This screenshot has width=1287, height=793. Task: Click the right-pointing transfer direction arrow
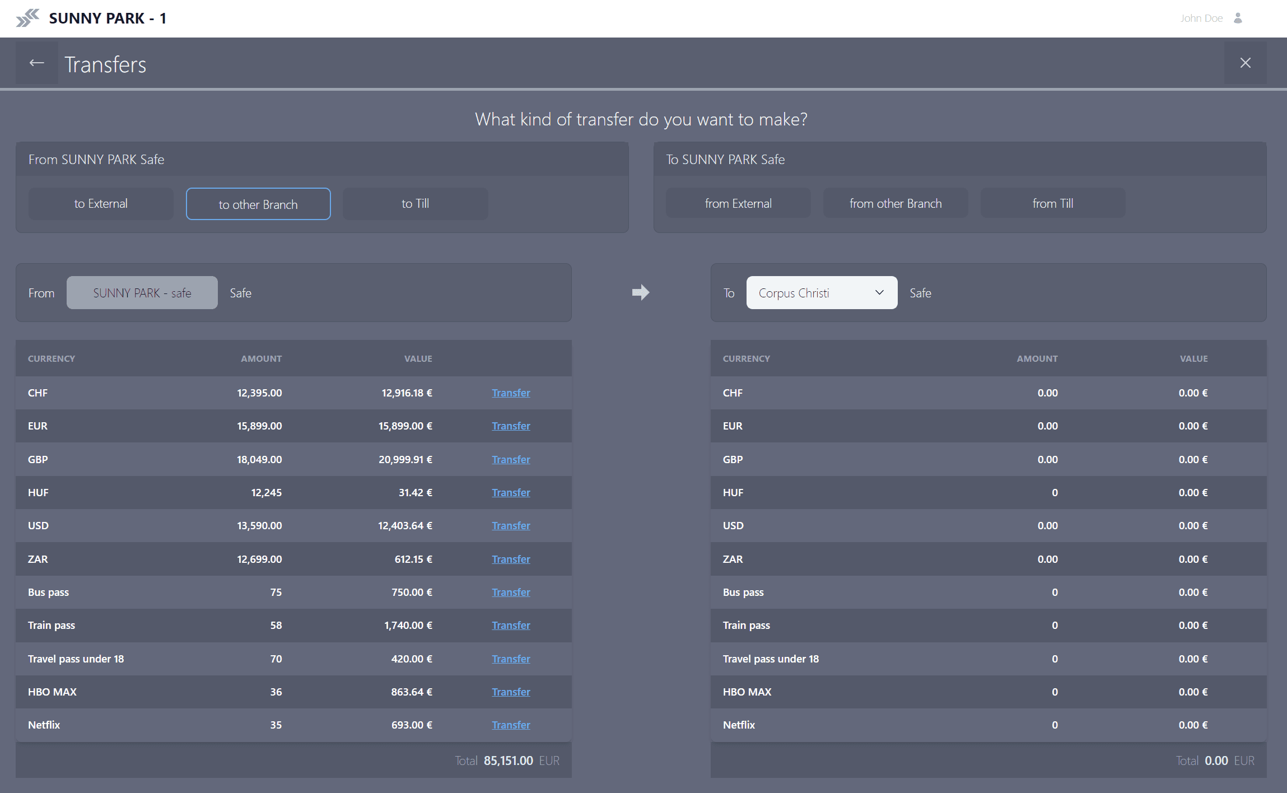[641, 292]
